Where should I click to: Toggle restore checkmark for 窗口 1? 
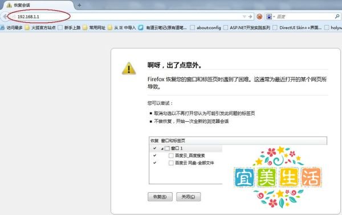pyautogui.click(x=154, y=148)
